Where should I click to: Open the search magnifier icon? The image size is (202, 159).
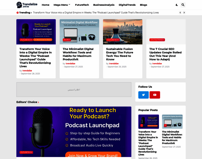pos(183,5)
